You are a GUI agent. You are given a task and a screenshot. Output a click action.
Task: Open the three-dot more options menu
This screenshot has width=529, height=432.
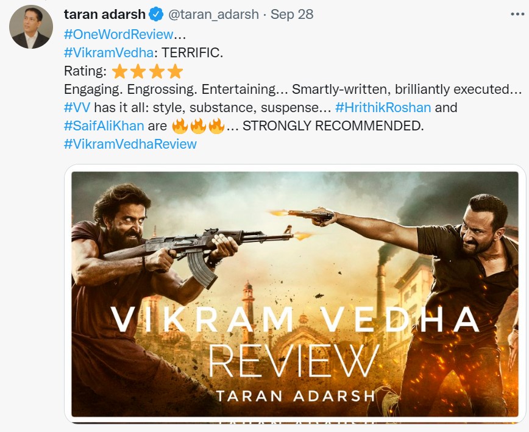(517, 14)
